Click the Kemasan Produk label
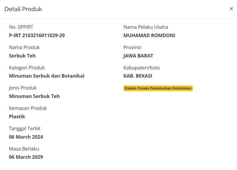The width and height of the screenshot is (237, 170). pyautogui.click(x=28, y=108)
